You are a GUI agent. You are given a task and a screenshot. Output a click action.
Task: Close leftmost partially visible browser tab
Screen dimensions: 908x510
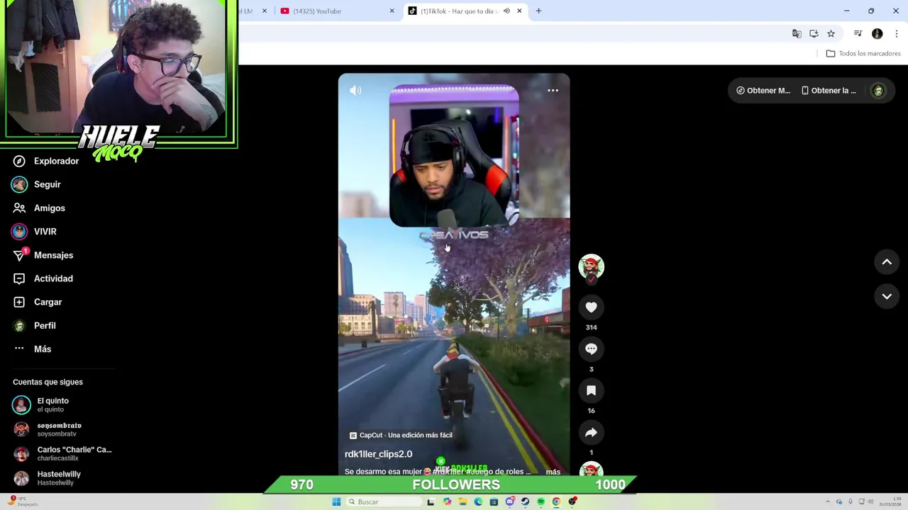click(x=265, y=11)
